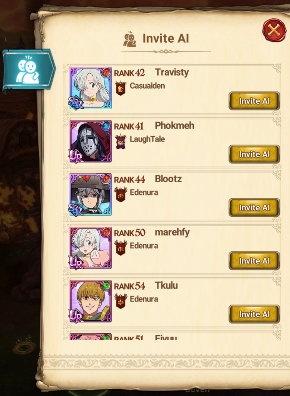Image resolution: width=290 pixels, height=396 pixels.
Task: Select the Invite AI button beside Tkulu
Action: point(254,314)
